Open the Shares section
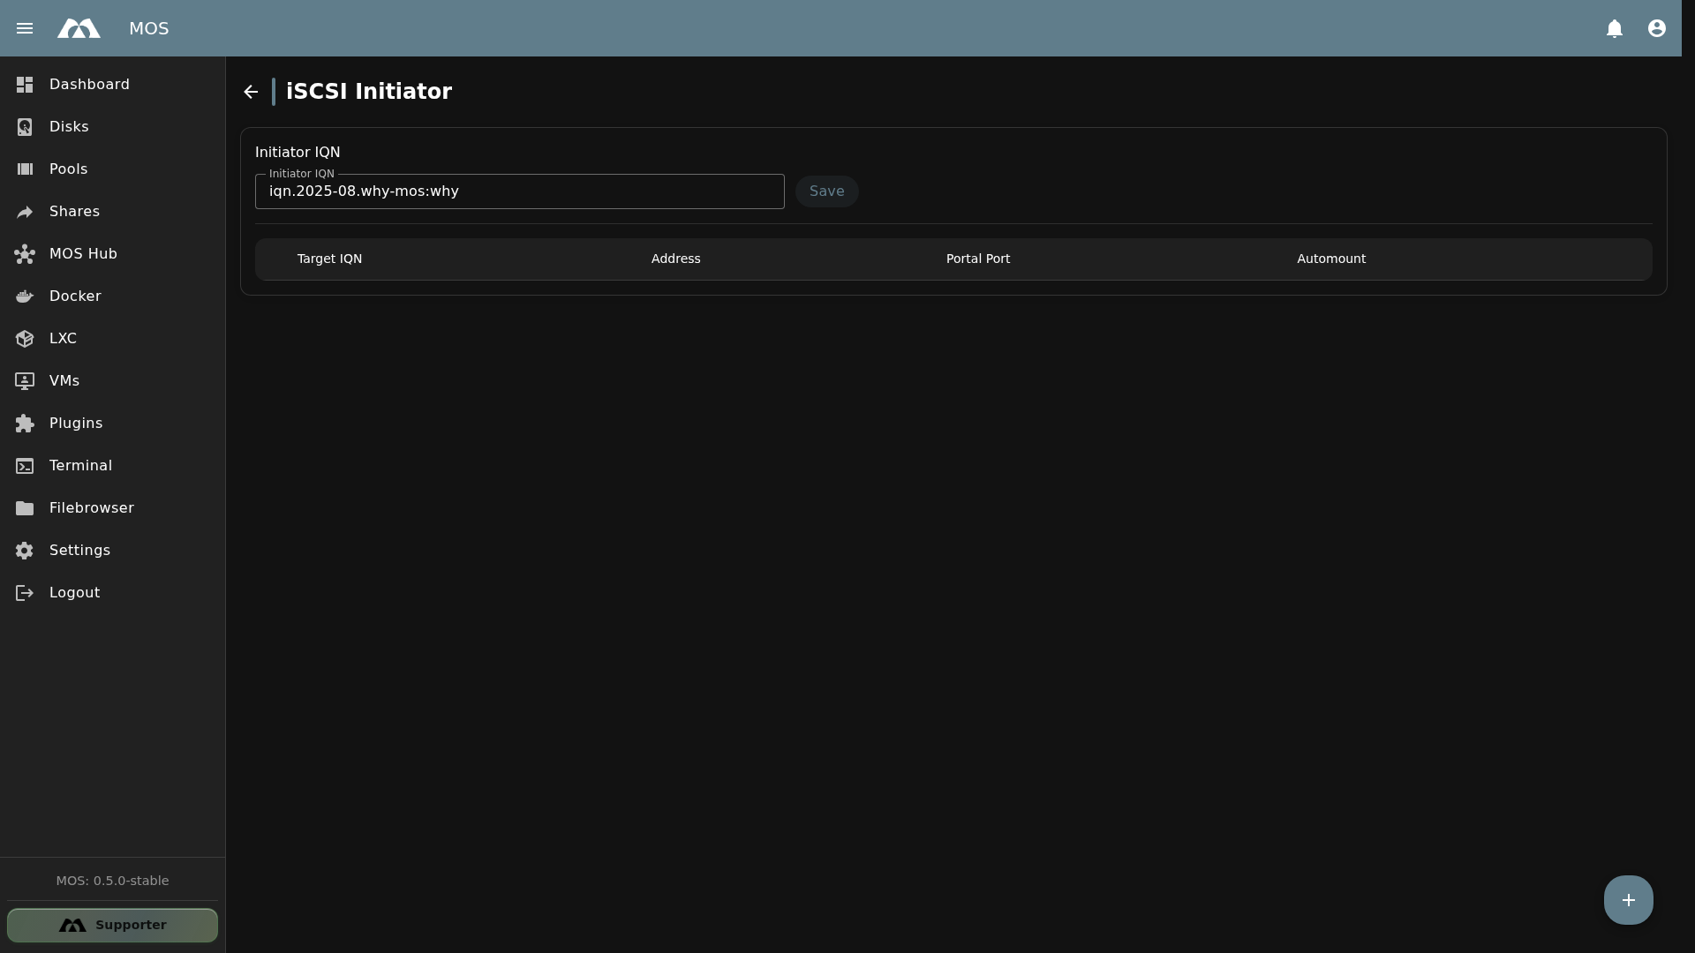1695x953 pixels. pos(112,212)
